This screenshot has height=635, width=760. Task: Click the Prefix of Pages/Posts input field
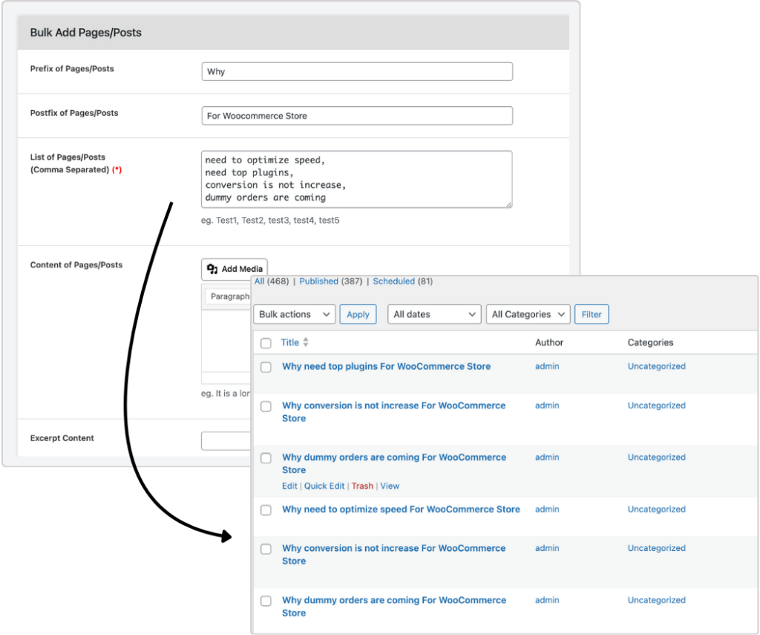(x=356, y=71)
